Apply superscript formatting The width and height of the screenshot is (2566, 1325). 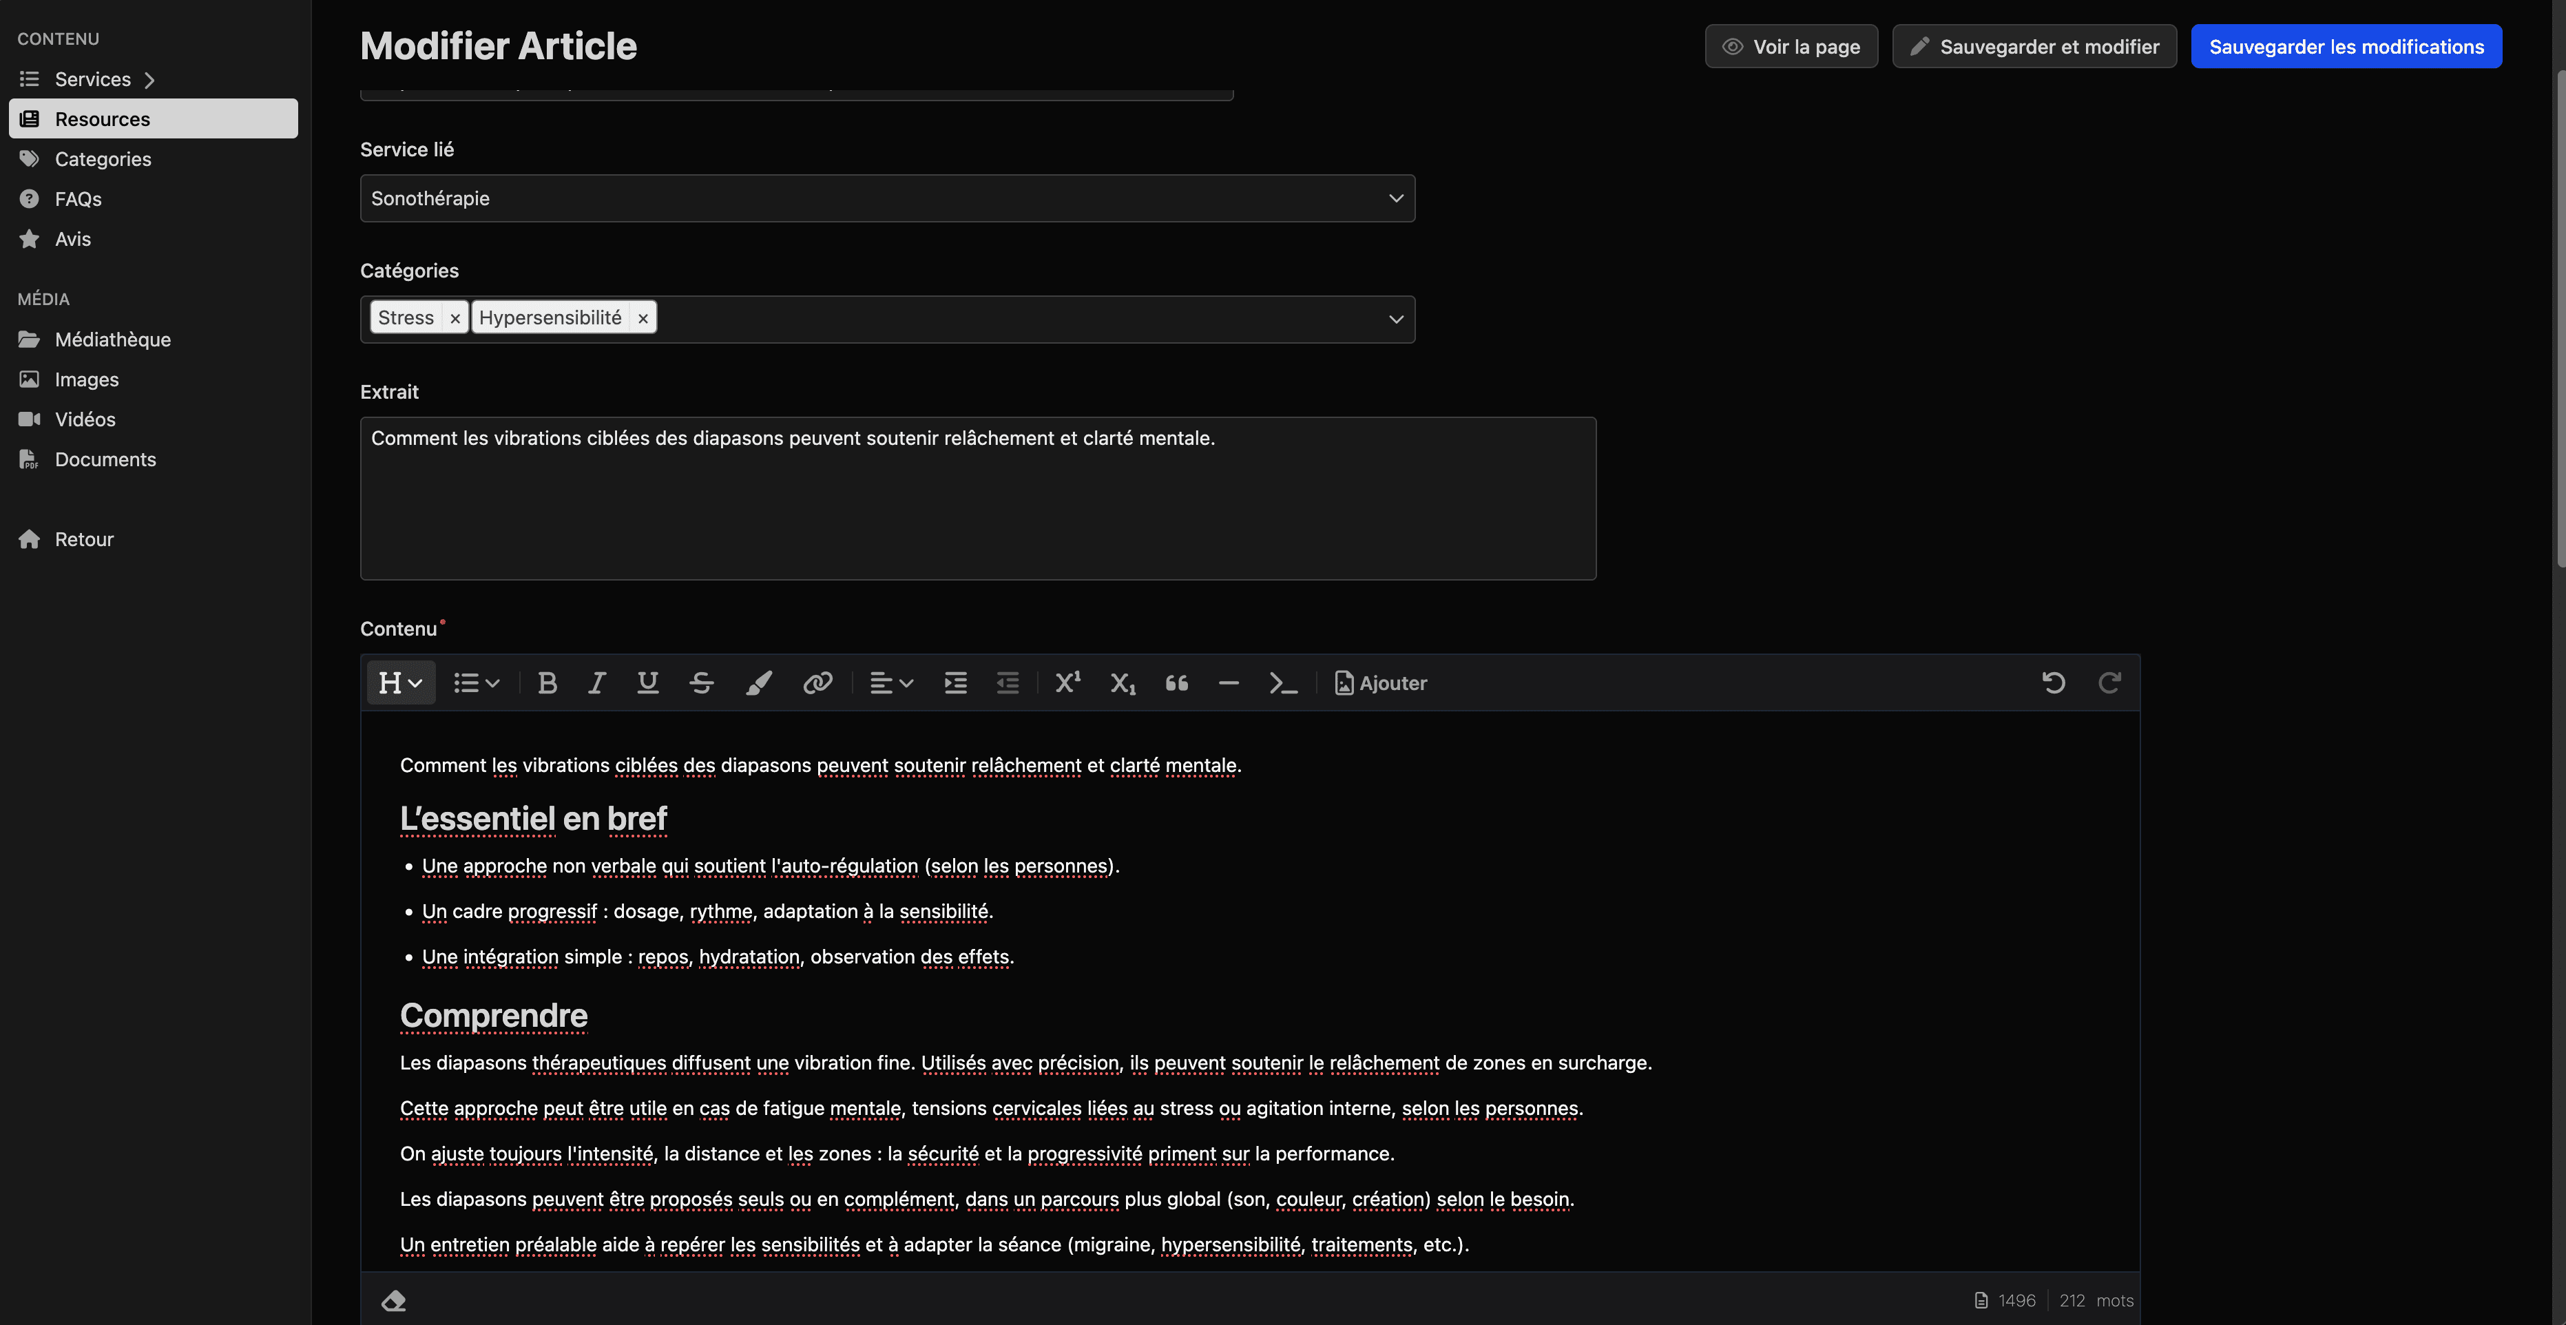(x=1067, y=682)
